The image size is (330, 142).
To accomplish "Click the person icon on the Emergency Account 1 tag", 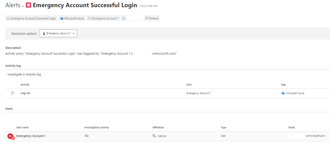I will [89, 18].
